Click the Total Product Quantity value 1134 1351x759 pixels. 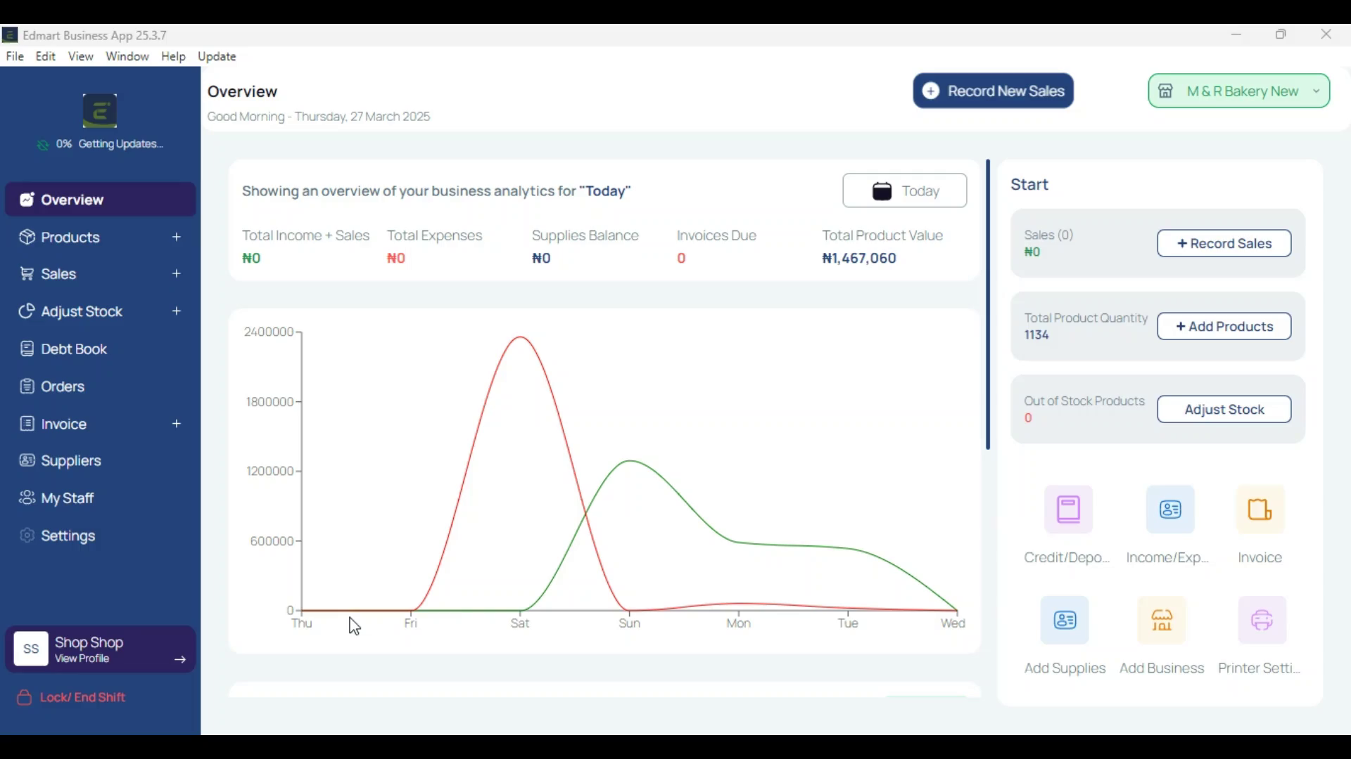pos(1037,335)
